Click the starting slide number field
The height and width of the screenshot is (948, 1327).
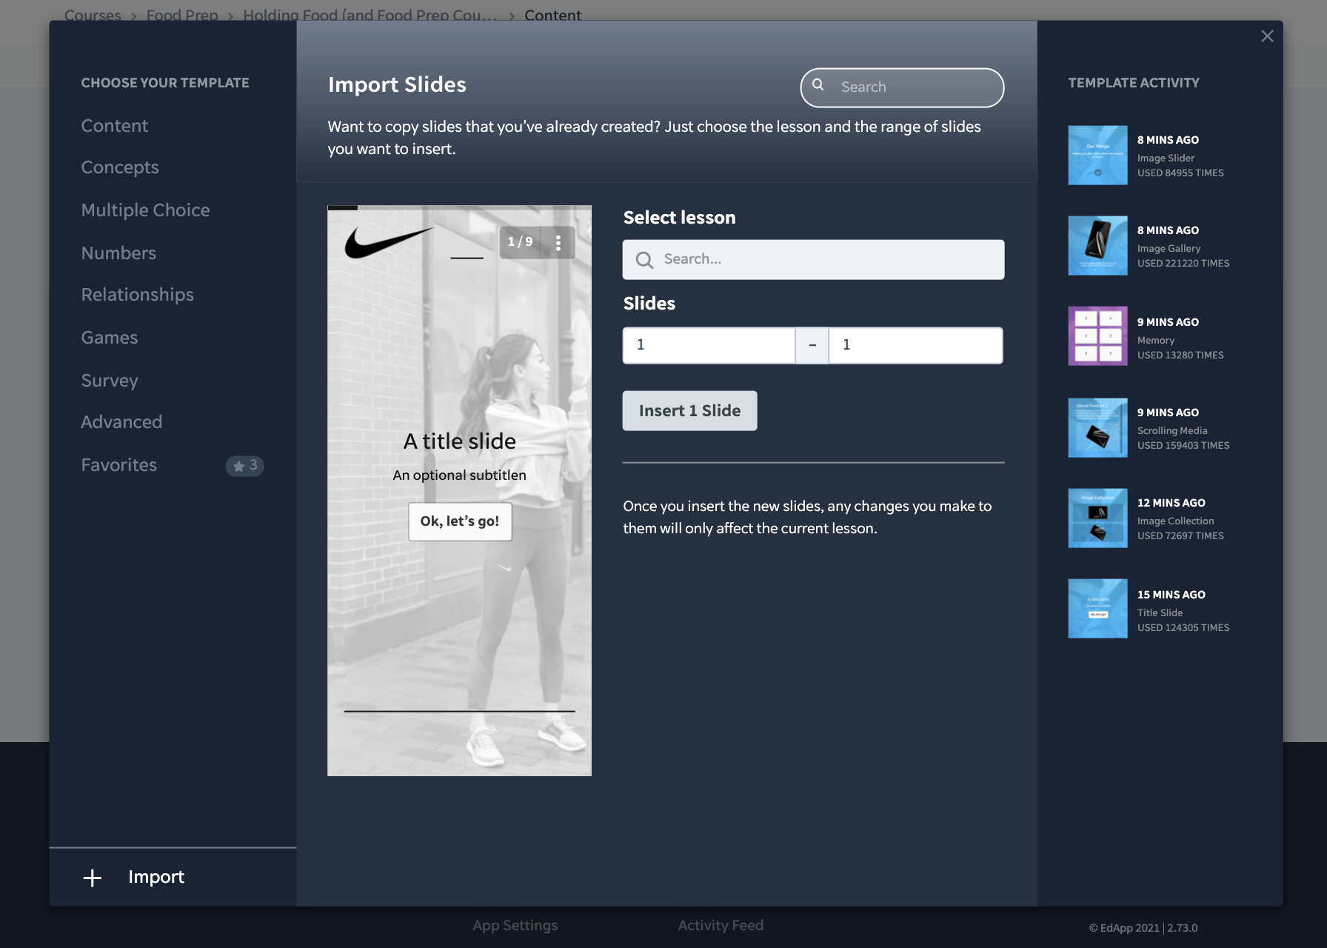(x=709, y=345)
